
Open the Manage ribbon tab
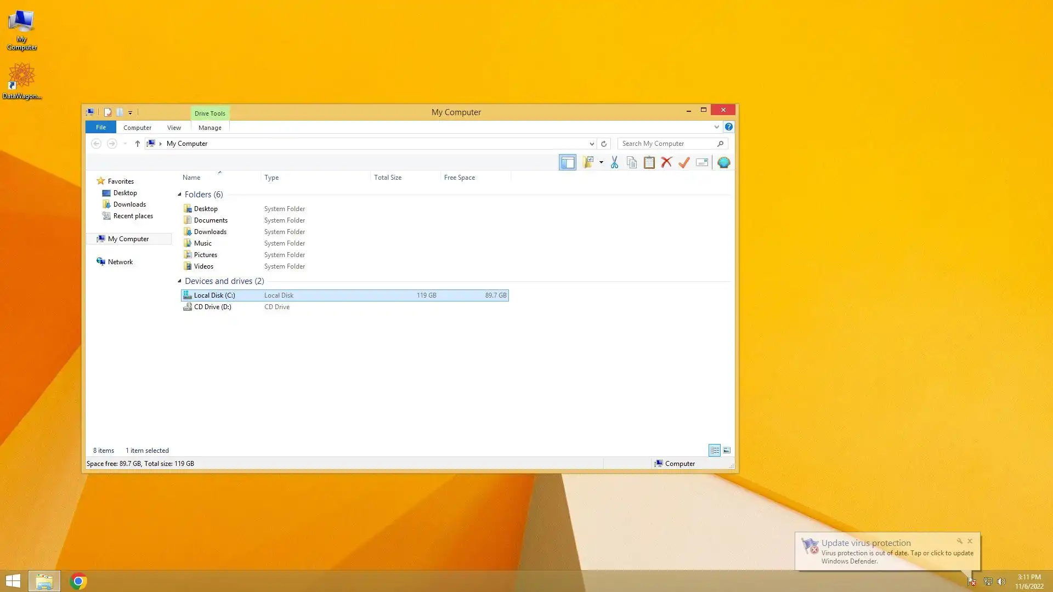(210, 128)
